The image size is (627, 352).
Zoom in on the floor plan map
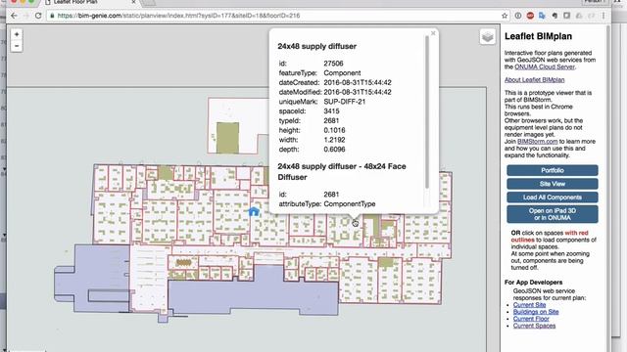(x=17, y=34)
